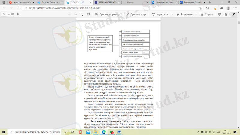Viewport: 240px width, 135px height.
Task: Zoom in the PDF
Action: [x=76, y=14]
